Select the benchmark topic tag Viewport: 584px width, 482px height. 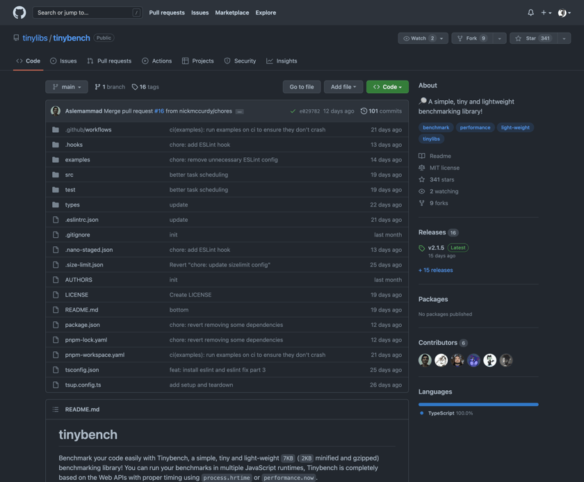[x=436, y=127]
